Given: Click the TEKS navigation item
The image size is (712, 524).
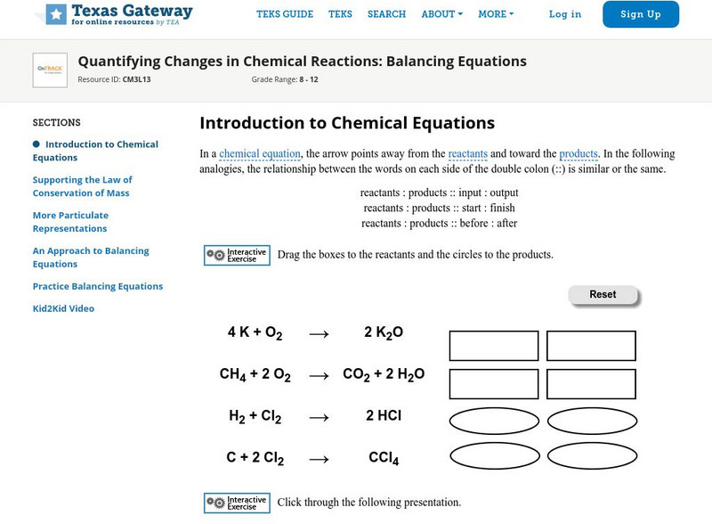Looking at the screenshot, I should (x=341, y=14).
